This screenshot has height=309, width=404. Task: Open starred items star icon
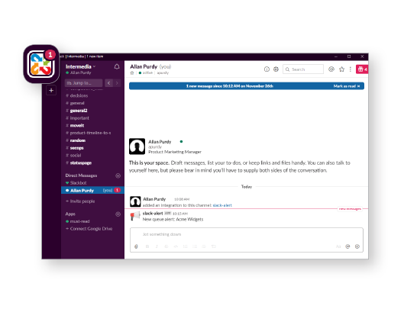(x=341, y=69)
